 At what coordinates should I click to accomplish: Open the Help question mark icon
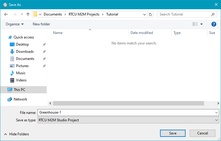pyautogui.click(x=214, y=24)
